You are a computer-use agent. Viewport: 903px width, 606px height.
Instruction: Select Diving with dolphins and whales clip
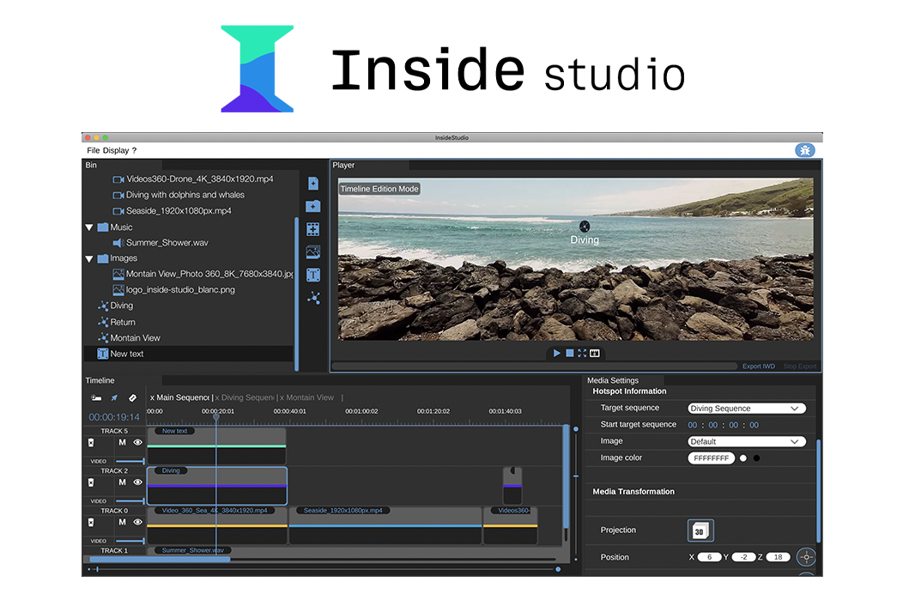point(179,195)
